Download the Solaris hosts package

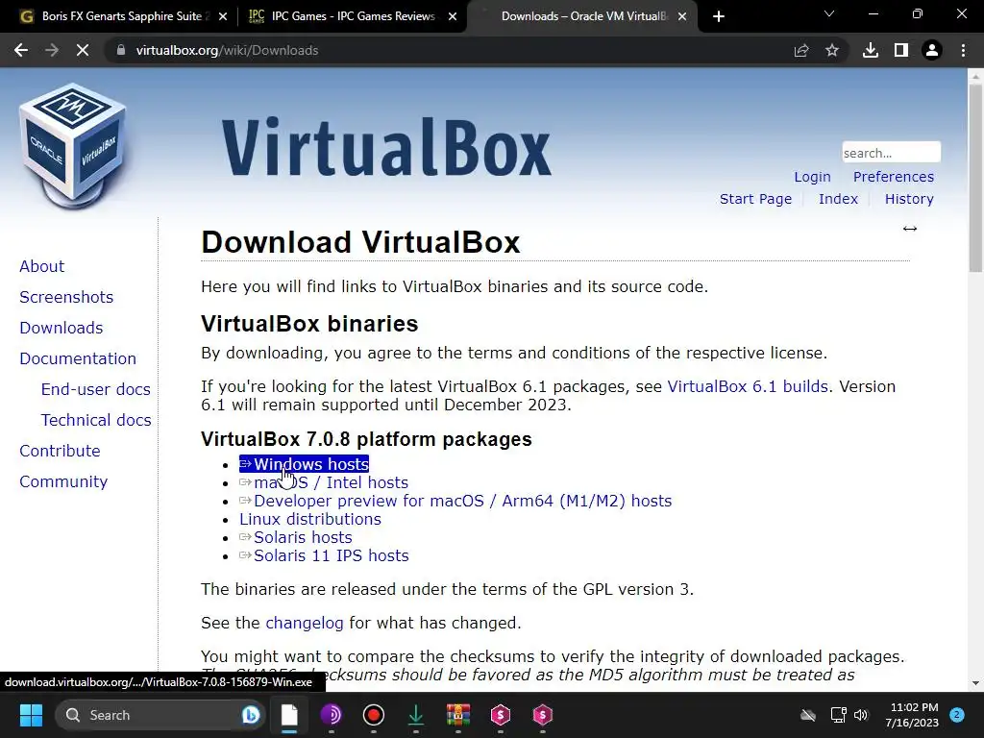coord(296,537)
